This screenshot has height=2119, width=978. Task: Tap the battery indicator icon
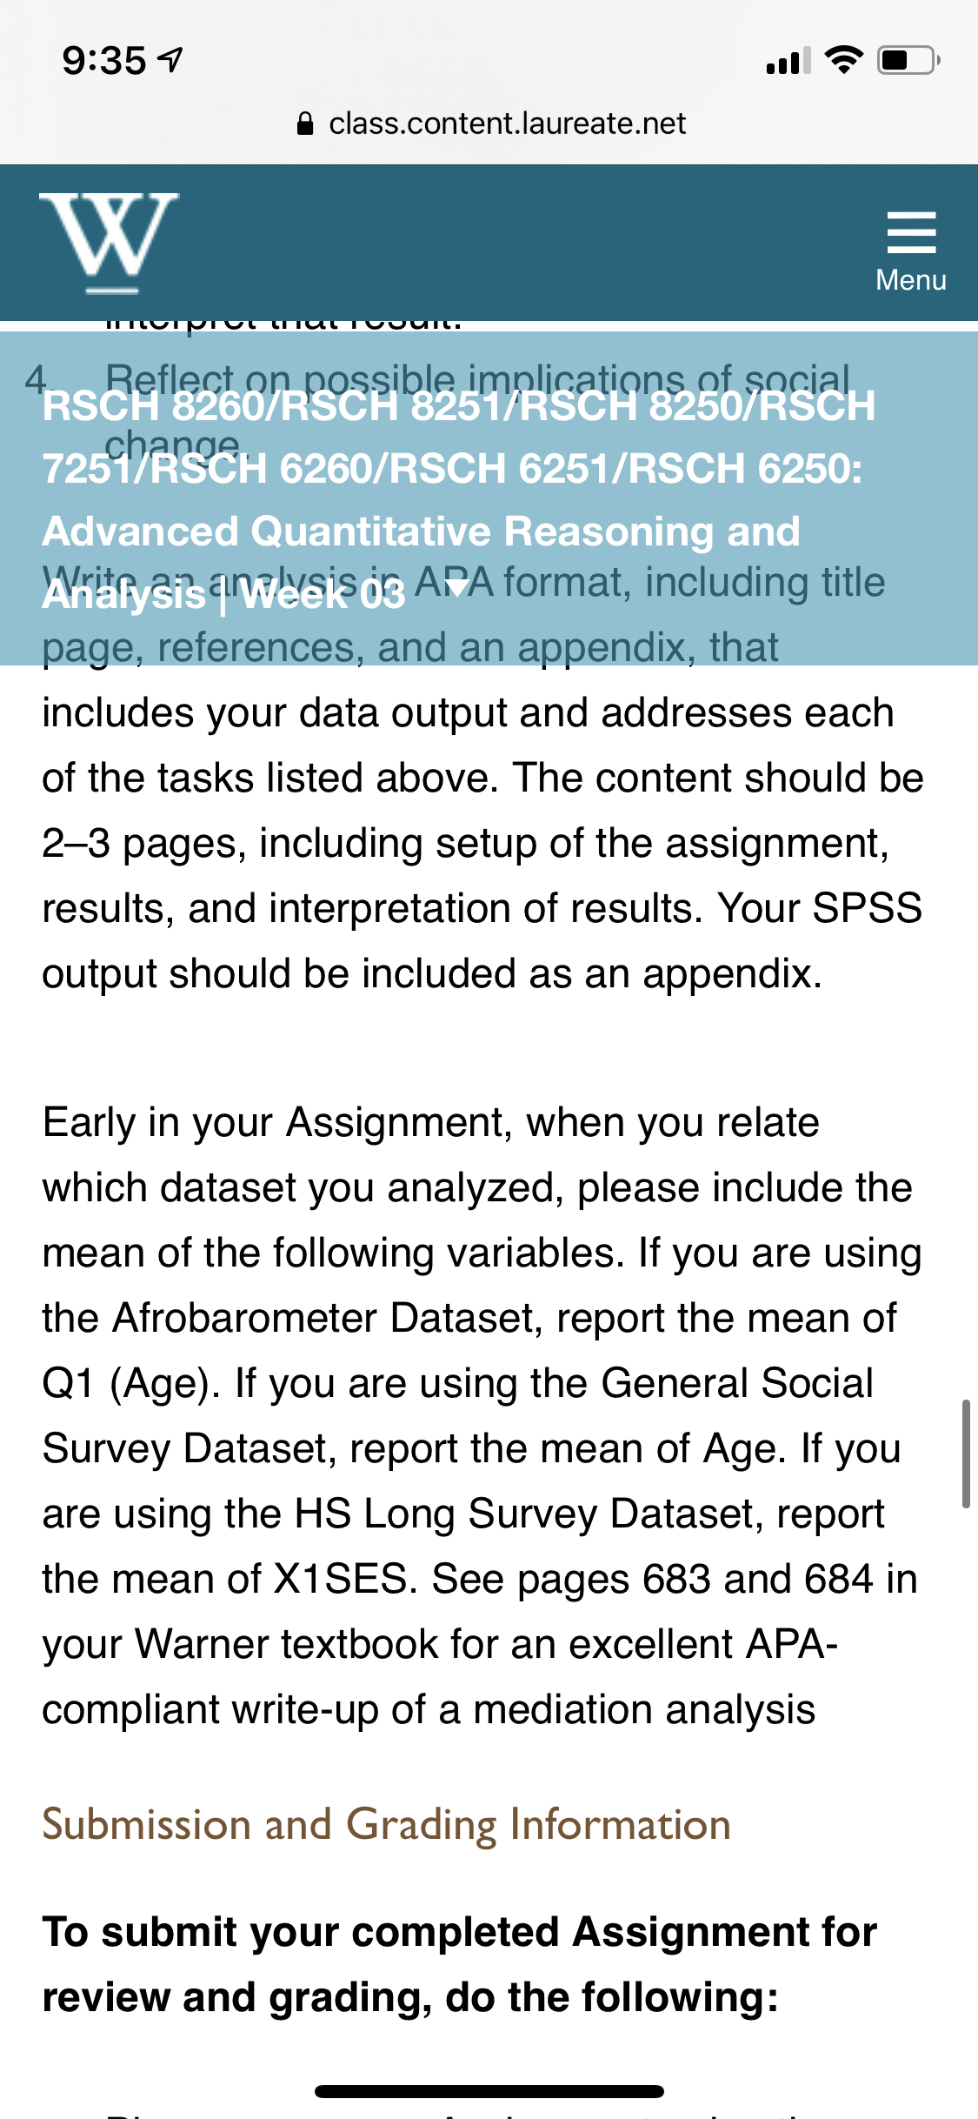coord(908,60)
